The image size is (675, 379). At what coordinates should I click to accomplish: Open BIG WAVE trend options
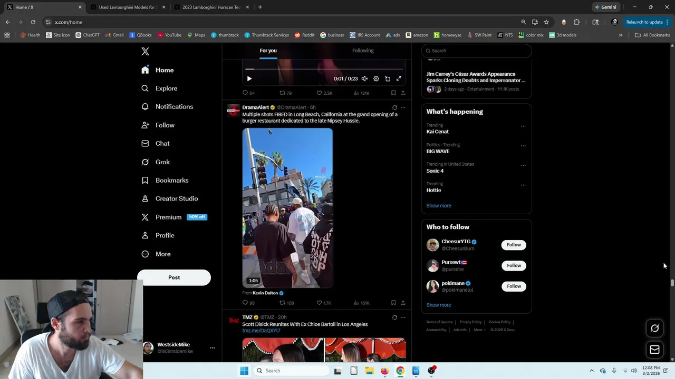[523, 145]
